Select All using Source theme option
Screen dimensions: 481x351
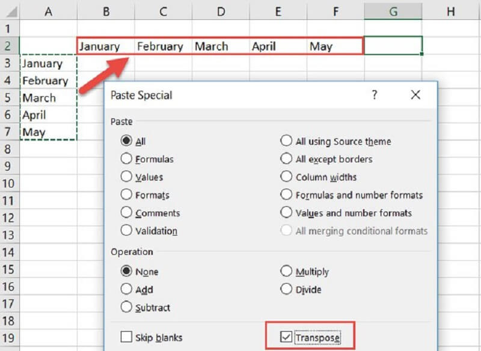click(x=287, y=141)
